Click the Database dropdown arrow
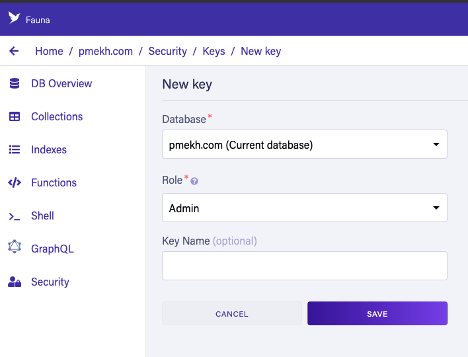 (436, 145)
